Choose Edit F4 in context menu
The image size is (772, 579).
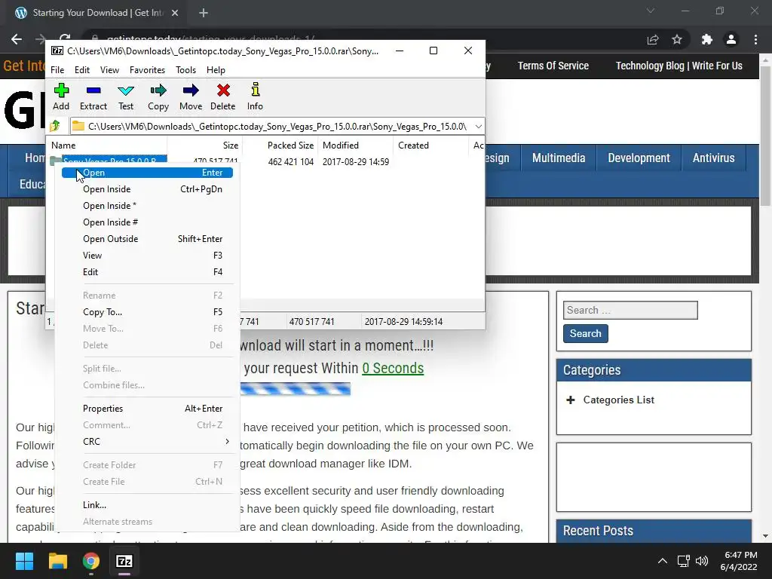click(x=147, y=271)
